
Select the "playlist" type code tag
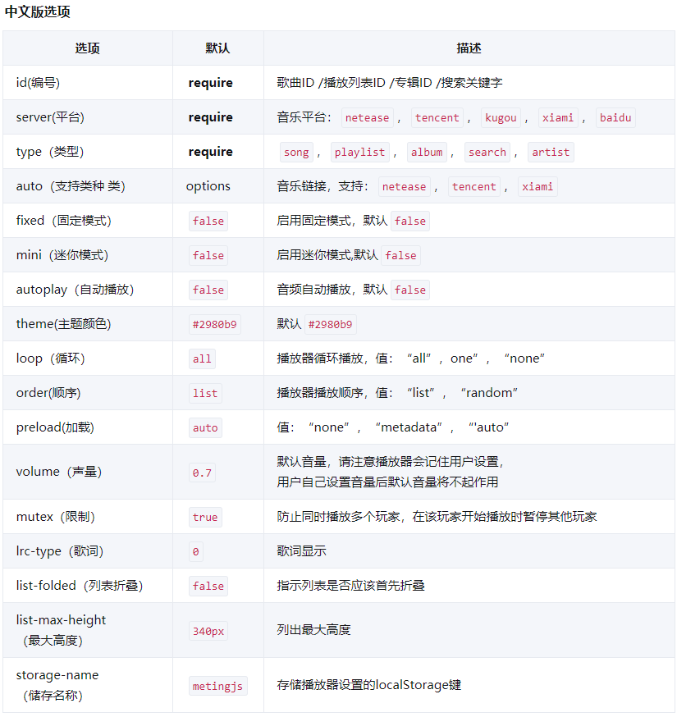359,152
